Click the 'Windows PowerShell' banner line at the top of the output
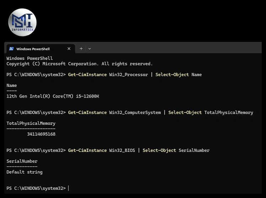 click(30, 59)
